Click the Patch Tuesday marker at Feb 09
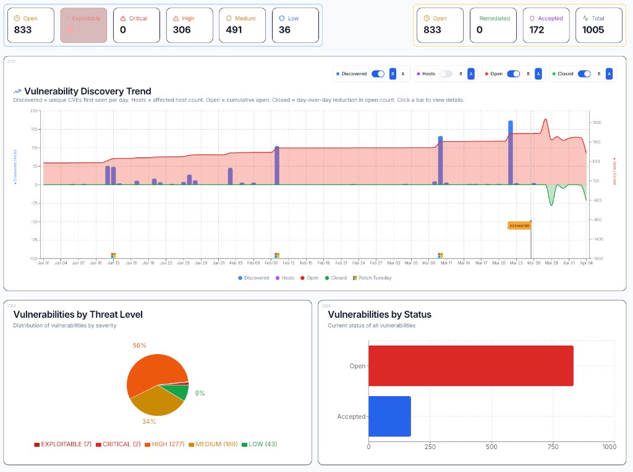Screen dimensions: 633x472 coord(277,255)
